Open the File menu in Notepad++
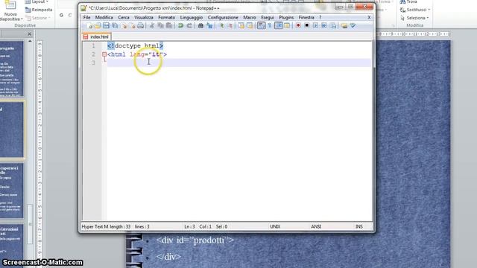477x268 pixels. (86, 18)
